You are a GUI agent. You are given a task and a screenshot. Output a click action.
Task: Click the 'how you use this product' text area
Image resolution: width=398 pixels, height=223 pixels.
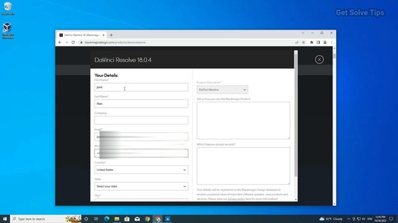pos(243,120)
